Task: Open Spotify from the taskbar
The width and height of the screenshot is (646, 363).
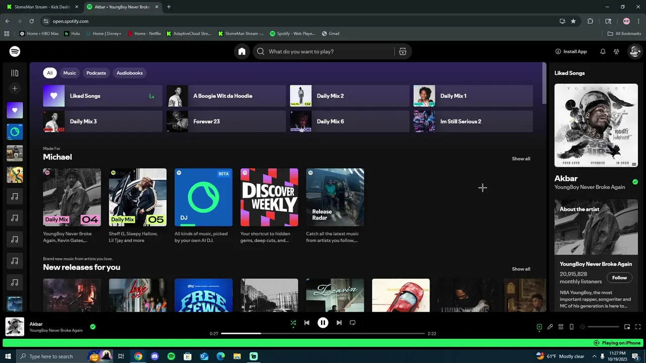Action: point(171,356)
